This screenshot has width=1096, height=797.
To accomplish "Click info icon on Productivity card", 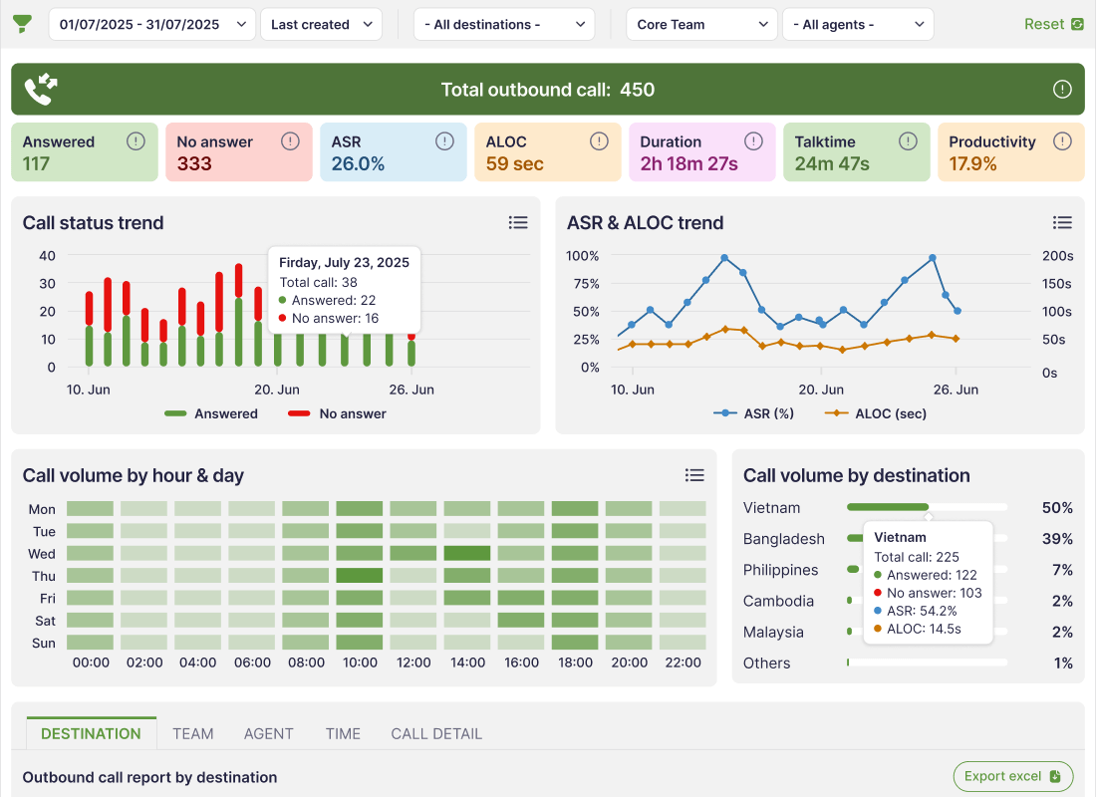I will coord(1062,141).
